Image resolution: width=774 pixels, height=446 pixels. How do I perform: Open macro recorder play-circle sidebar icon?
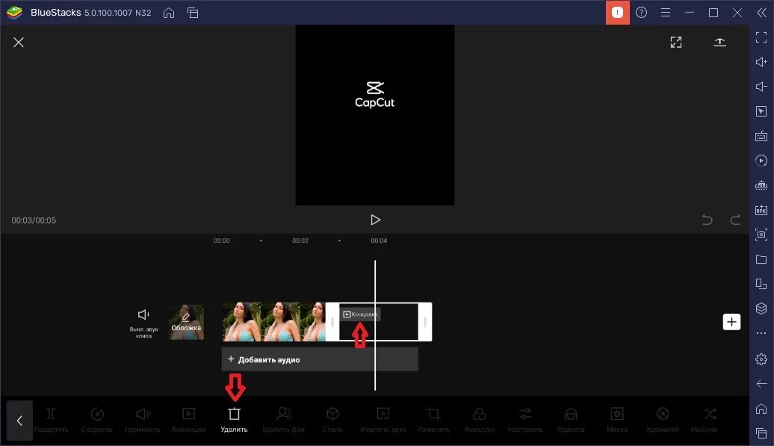761,161
